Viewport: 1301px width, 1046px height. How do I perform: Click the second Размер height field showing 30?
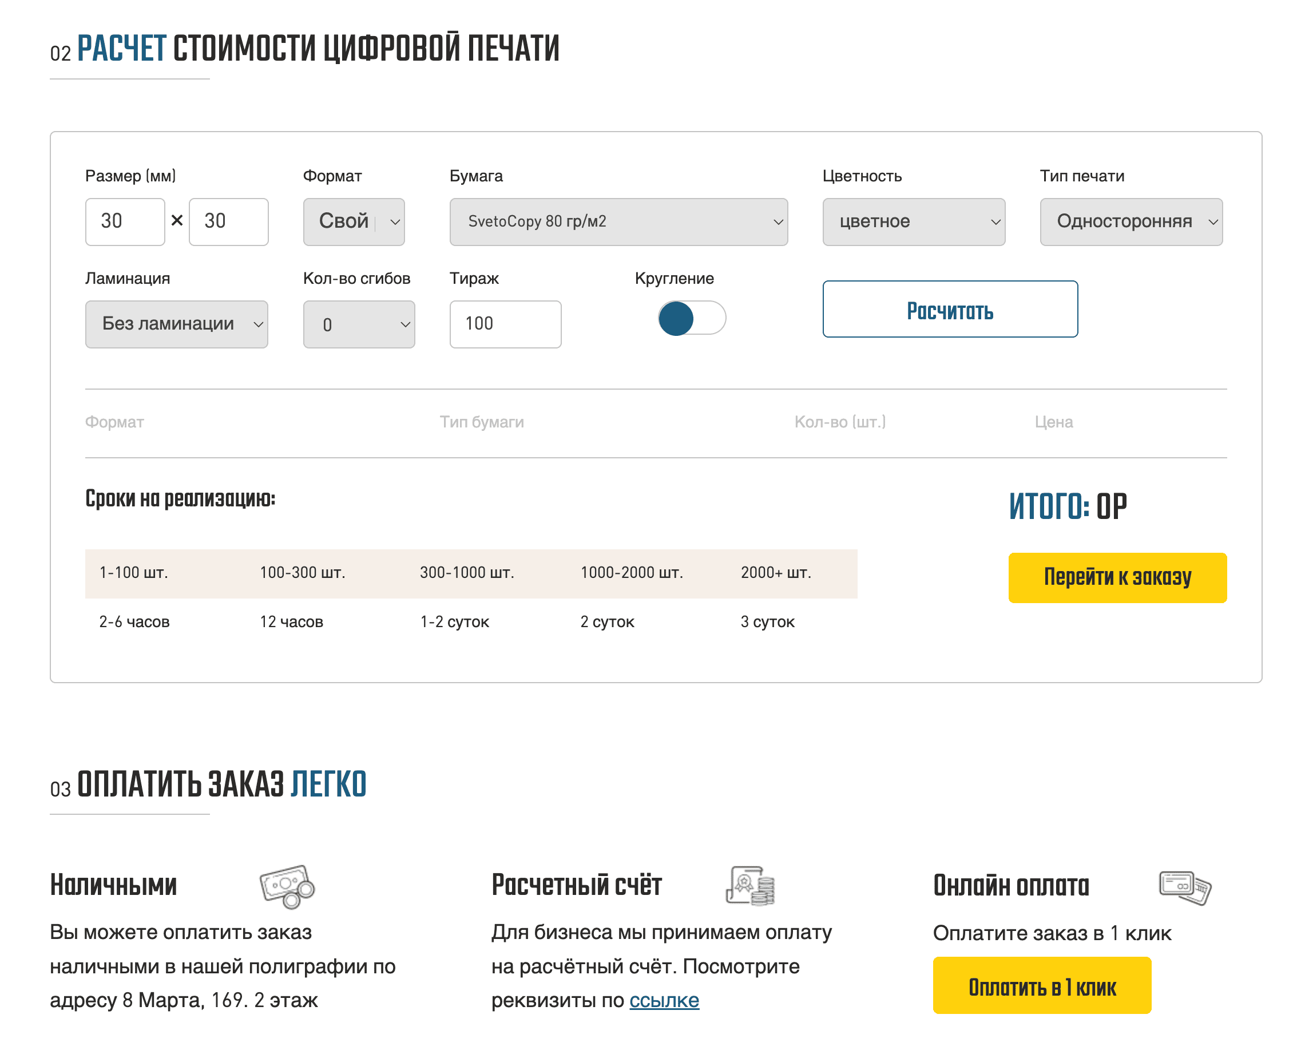pyautogui.click(x=228, y=221)
